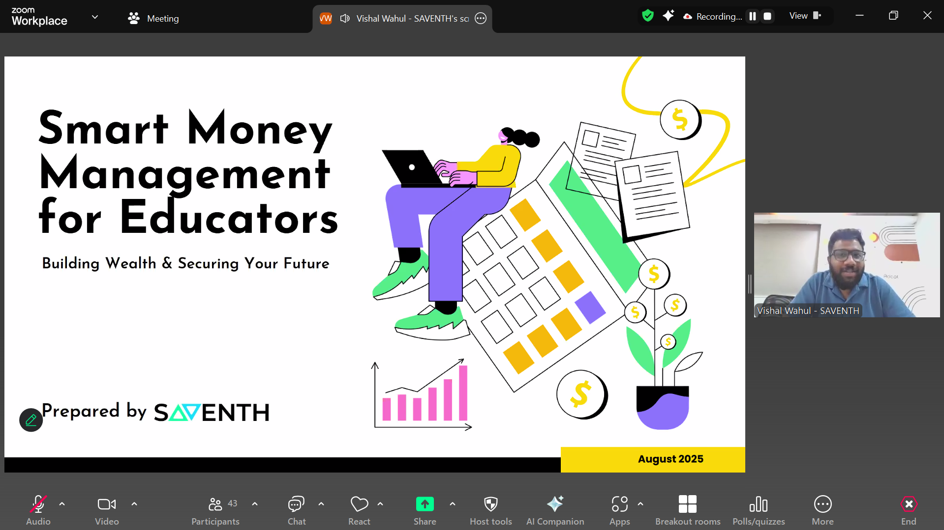Click the green Share screen icon

tap(425, 504)
